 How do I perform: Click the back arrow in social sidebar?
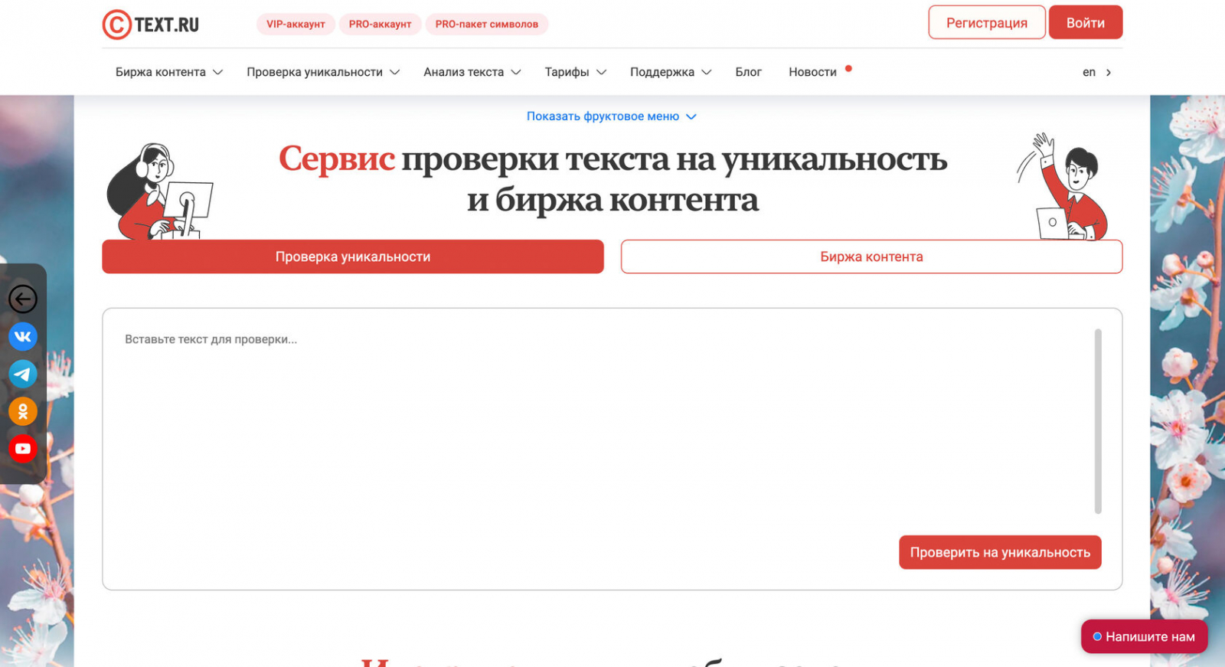(x=23, y=299)
